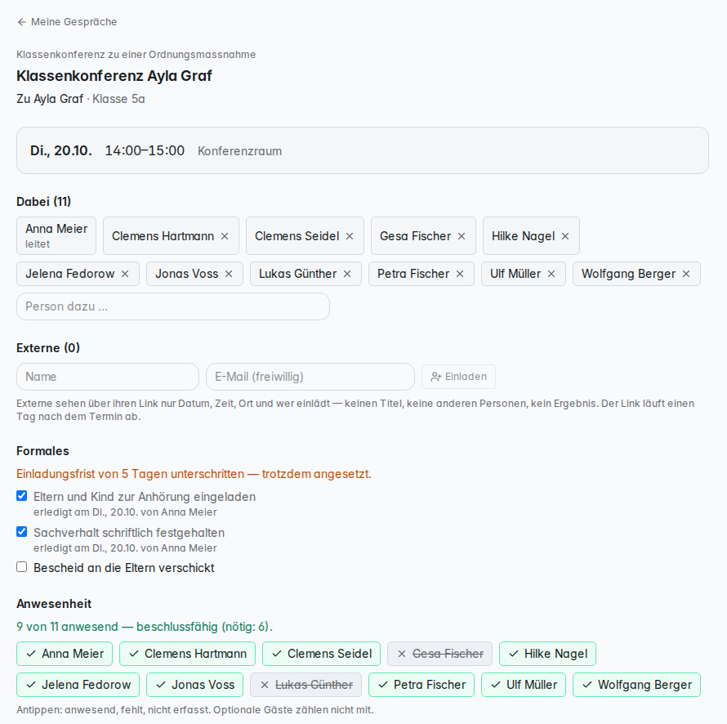Image resolution: width=727 pixels, height=724 pixels.
Task: Check Bescheid an die Eltern verschickt
Action: pyautogui.click(x=22, y=567)
